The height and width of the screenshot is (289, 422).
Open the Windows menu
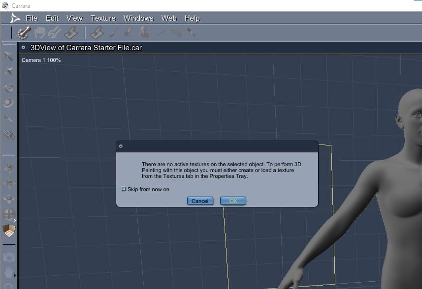tap(138, 18)
